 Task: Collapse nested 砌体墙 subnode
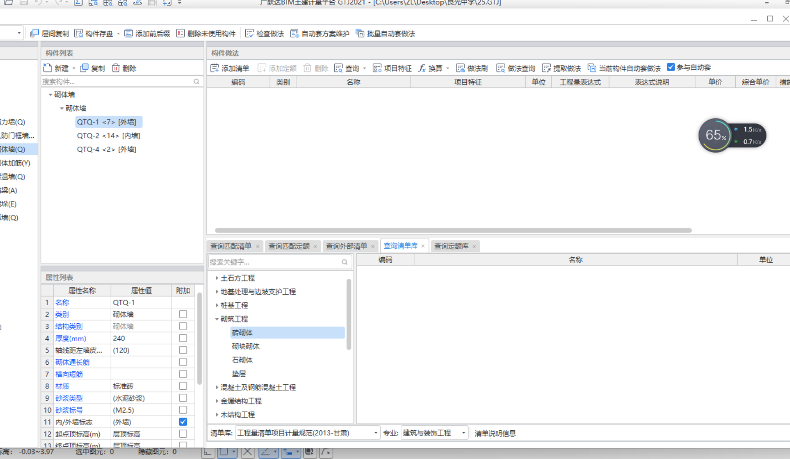[x=62, y=108]
